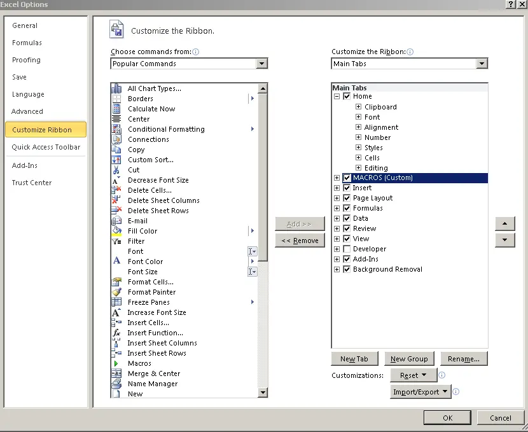This screenshot has width=528, height=432.
Task: Move selected tab down with arrow button
Action: 504,240
